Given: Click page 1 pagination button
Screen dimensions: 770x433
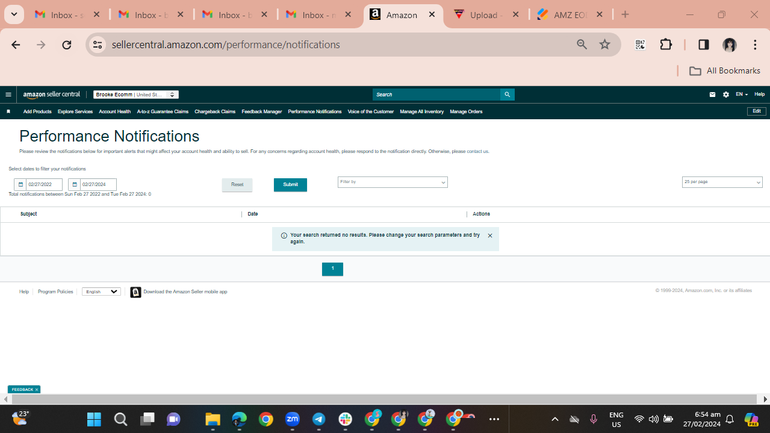Looking at the screenshot, I should (332, 269).
